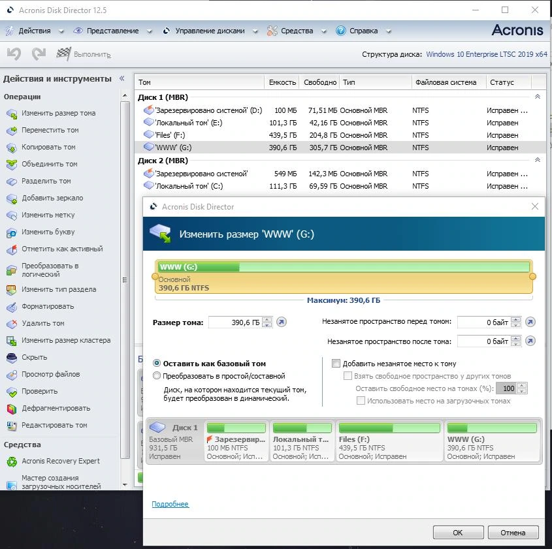
Task: Collapse the Диск 2 (MBR) group
Action: tap(538, 160)
